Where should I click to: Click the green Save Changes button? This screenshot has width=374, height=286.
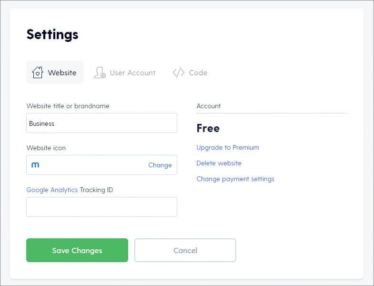[x=77, y=250]
